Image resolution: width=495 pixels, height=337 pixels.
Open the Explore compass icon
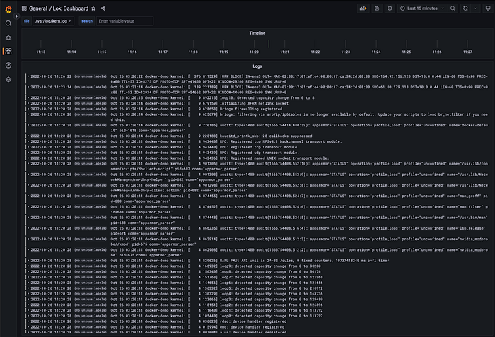(x=8, y=65)
